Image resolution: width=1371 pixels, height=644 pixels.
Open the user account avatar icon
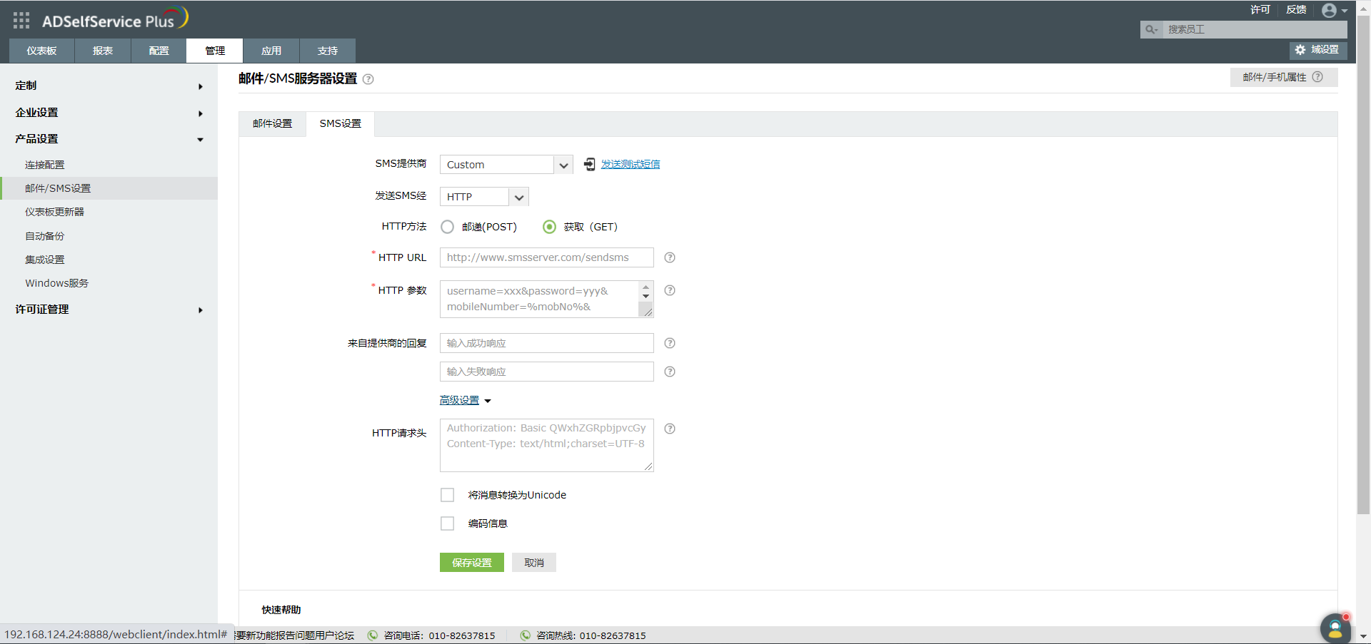1330,10
